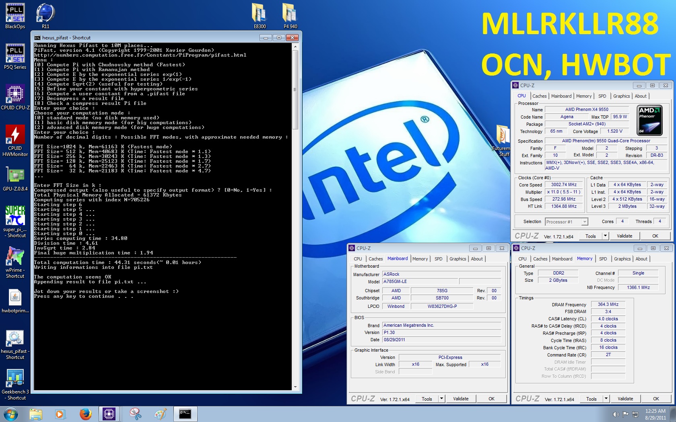The width and height of the screenshot is (676, 422).
Task: Click the network tray icon
Action: point(635,414)
